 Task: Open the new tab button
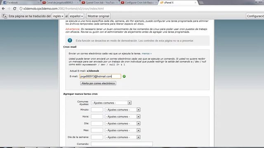click(201, 2)
